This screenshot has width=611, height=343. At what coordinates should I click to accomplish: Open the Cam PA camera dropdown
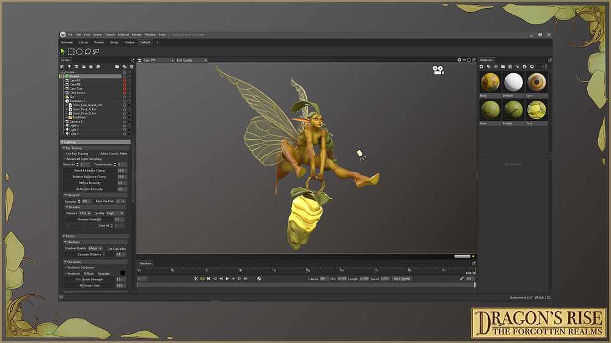[159, 60]
